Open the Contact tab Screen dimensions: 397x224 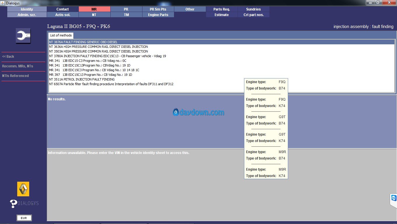63,9
